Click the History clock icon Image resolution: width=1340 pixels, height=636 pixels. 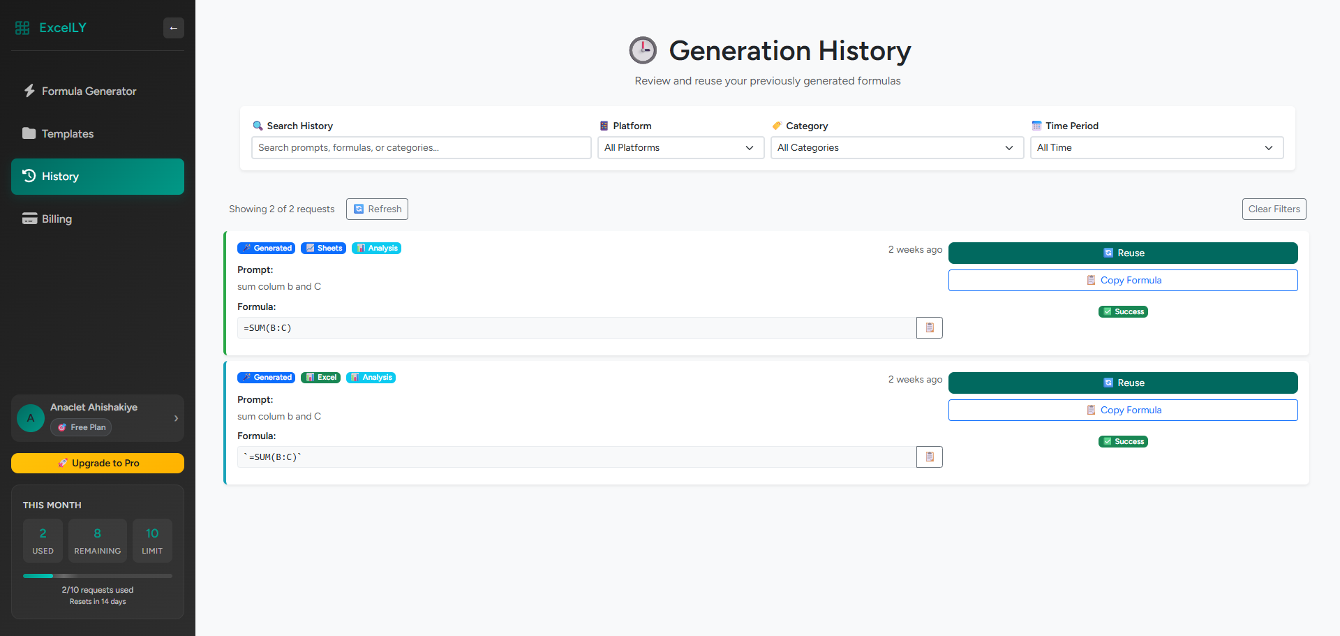tap(29, 176)
